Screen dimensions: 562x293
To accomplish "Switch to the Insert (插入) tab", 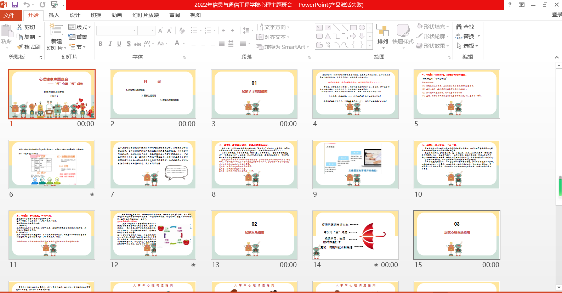I will (54, 15).
